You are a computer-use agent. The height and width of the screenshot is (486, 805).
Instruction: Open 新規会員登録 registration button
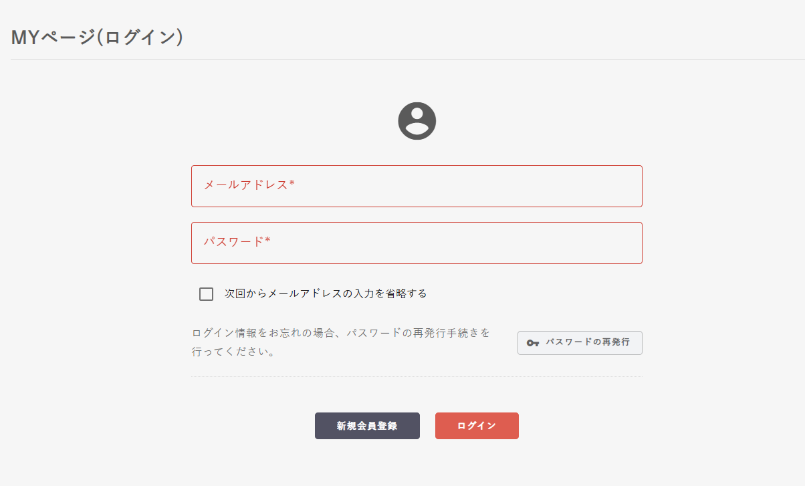[367, 426]
